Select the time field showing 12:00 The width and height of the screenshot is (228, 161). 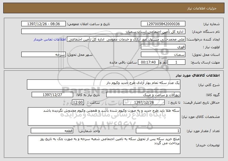[x=78, y=103]
